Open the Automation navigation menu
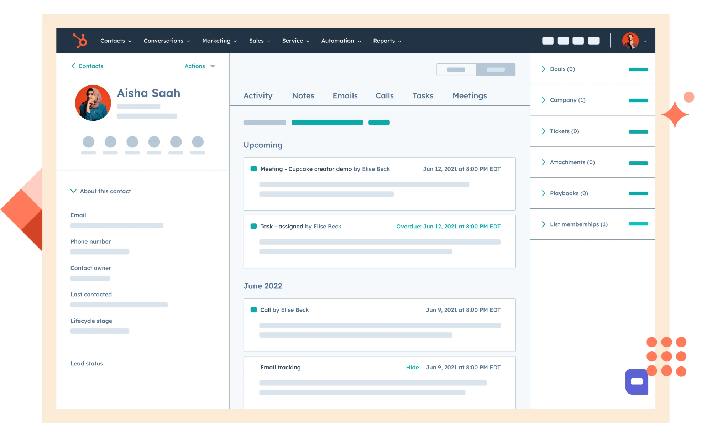Screen dimensions: 712x437 coord(341,41)
